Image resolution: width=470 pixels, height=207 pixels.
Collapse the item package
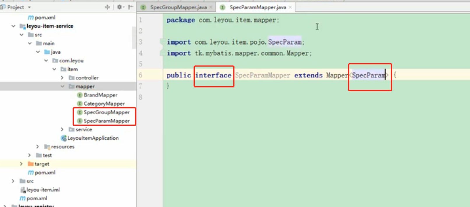[54, 69]
